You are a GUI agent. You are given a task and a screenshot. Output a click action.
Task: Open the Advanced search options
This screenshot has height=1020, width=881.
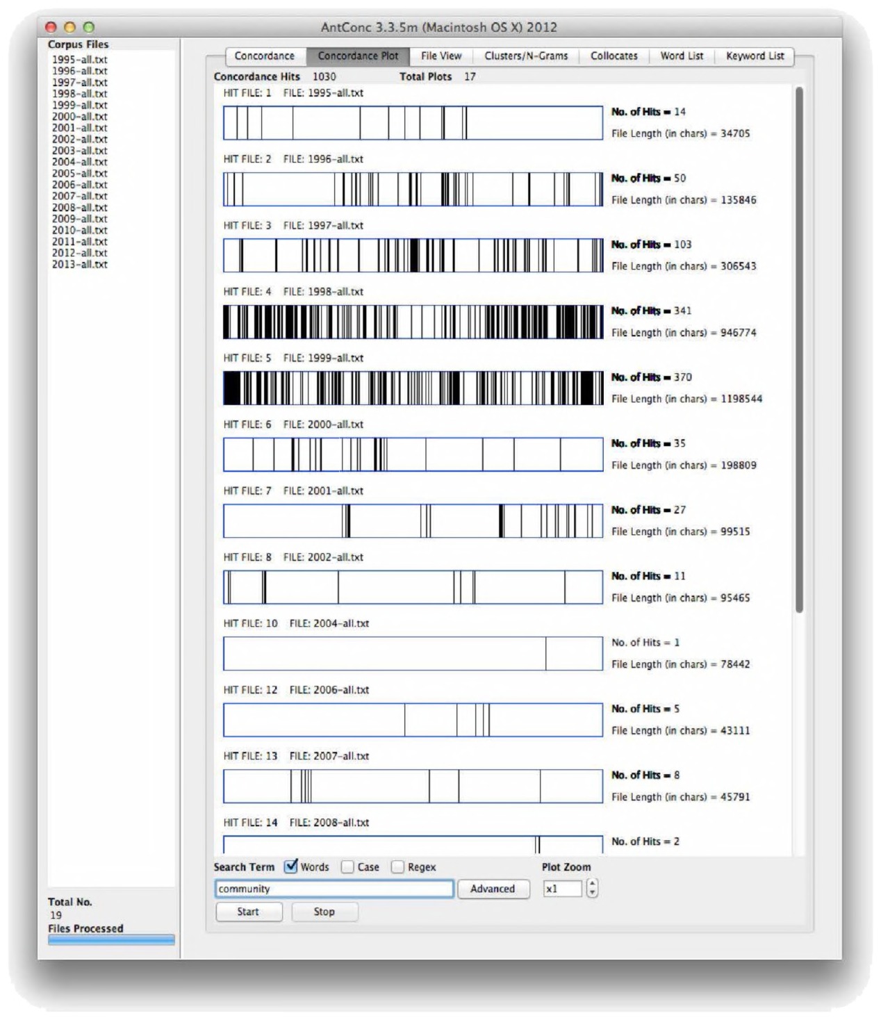pos(493,889)
